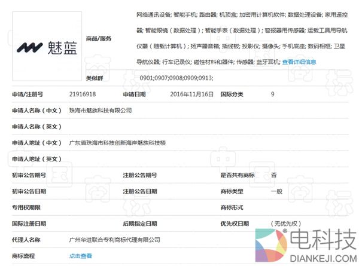Click the 点击查看 trademark process link
This screenshot has width=359, height=266.
click(80, 256)
